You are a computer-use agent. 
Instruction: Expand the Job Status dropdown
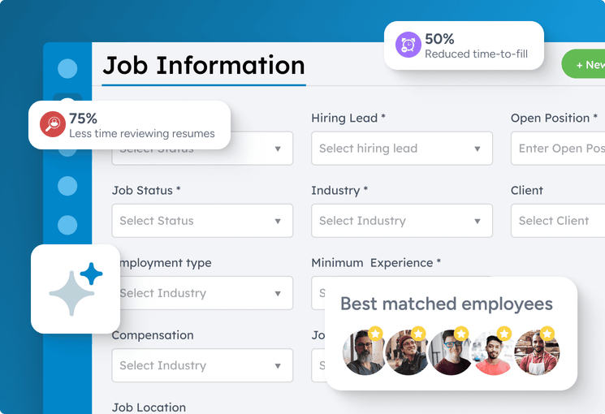coord(202,221)
